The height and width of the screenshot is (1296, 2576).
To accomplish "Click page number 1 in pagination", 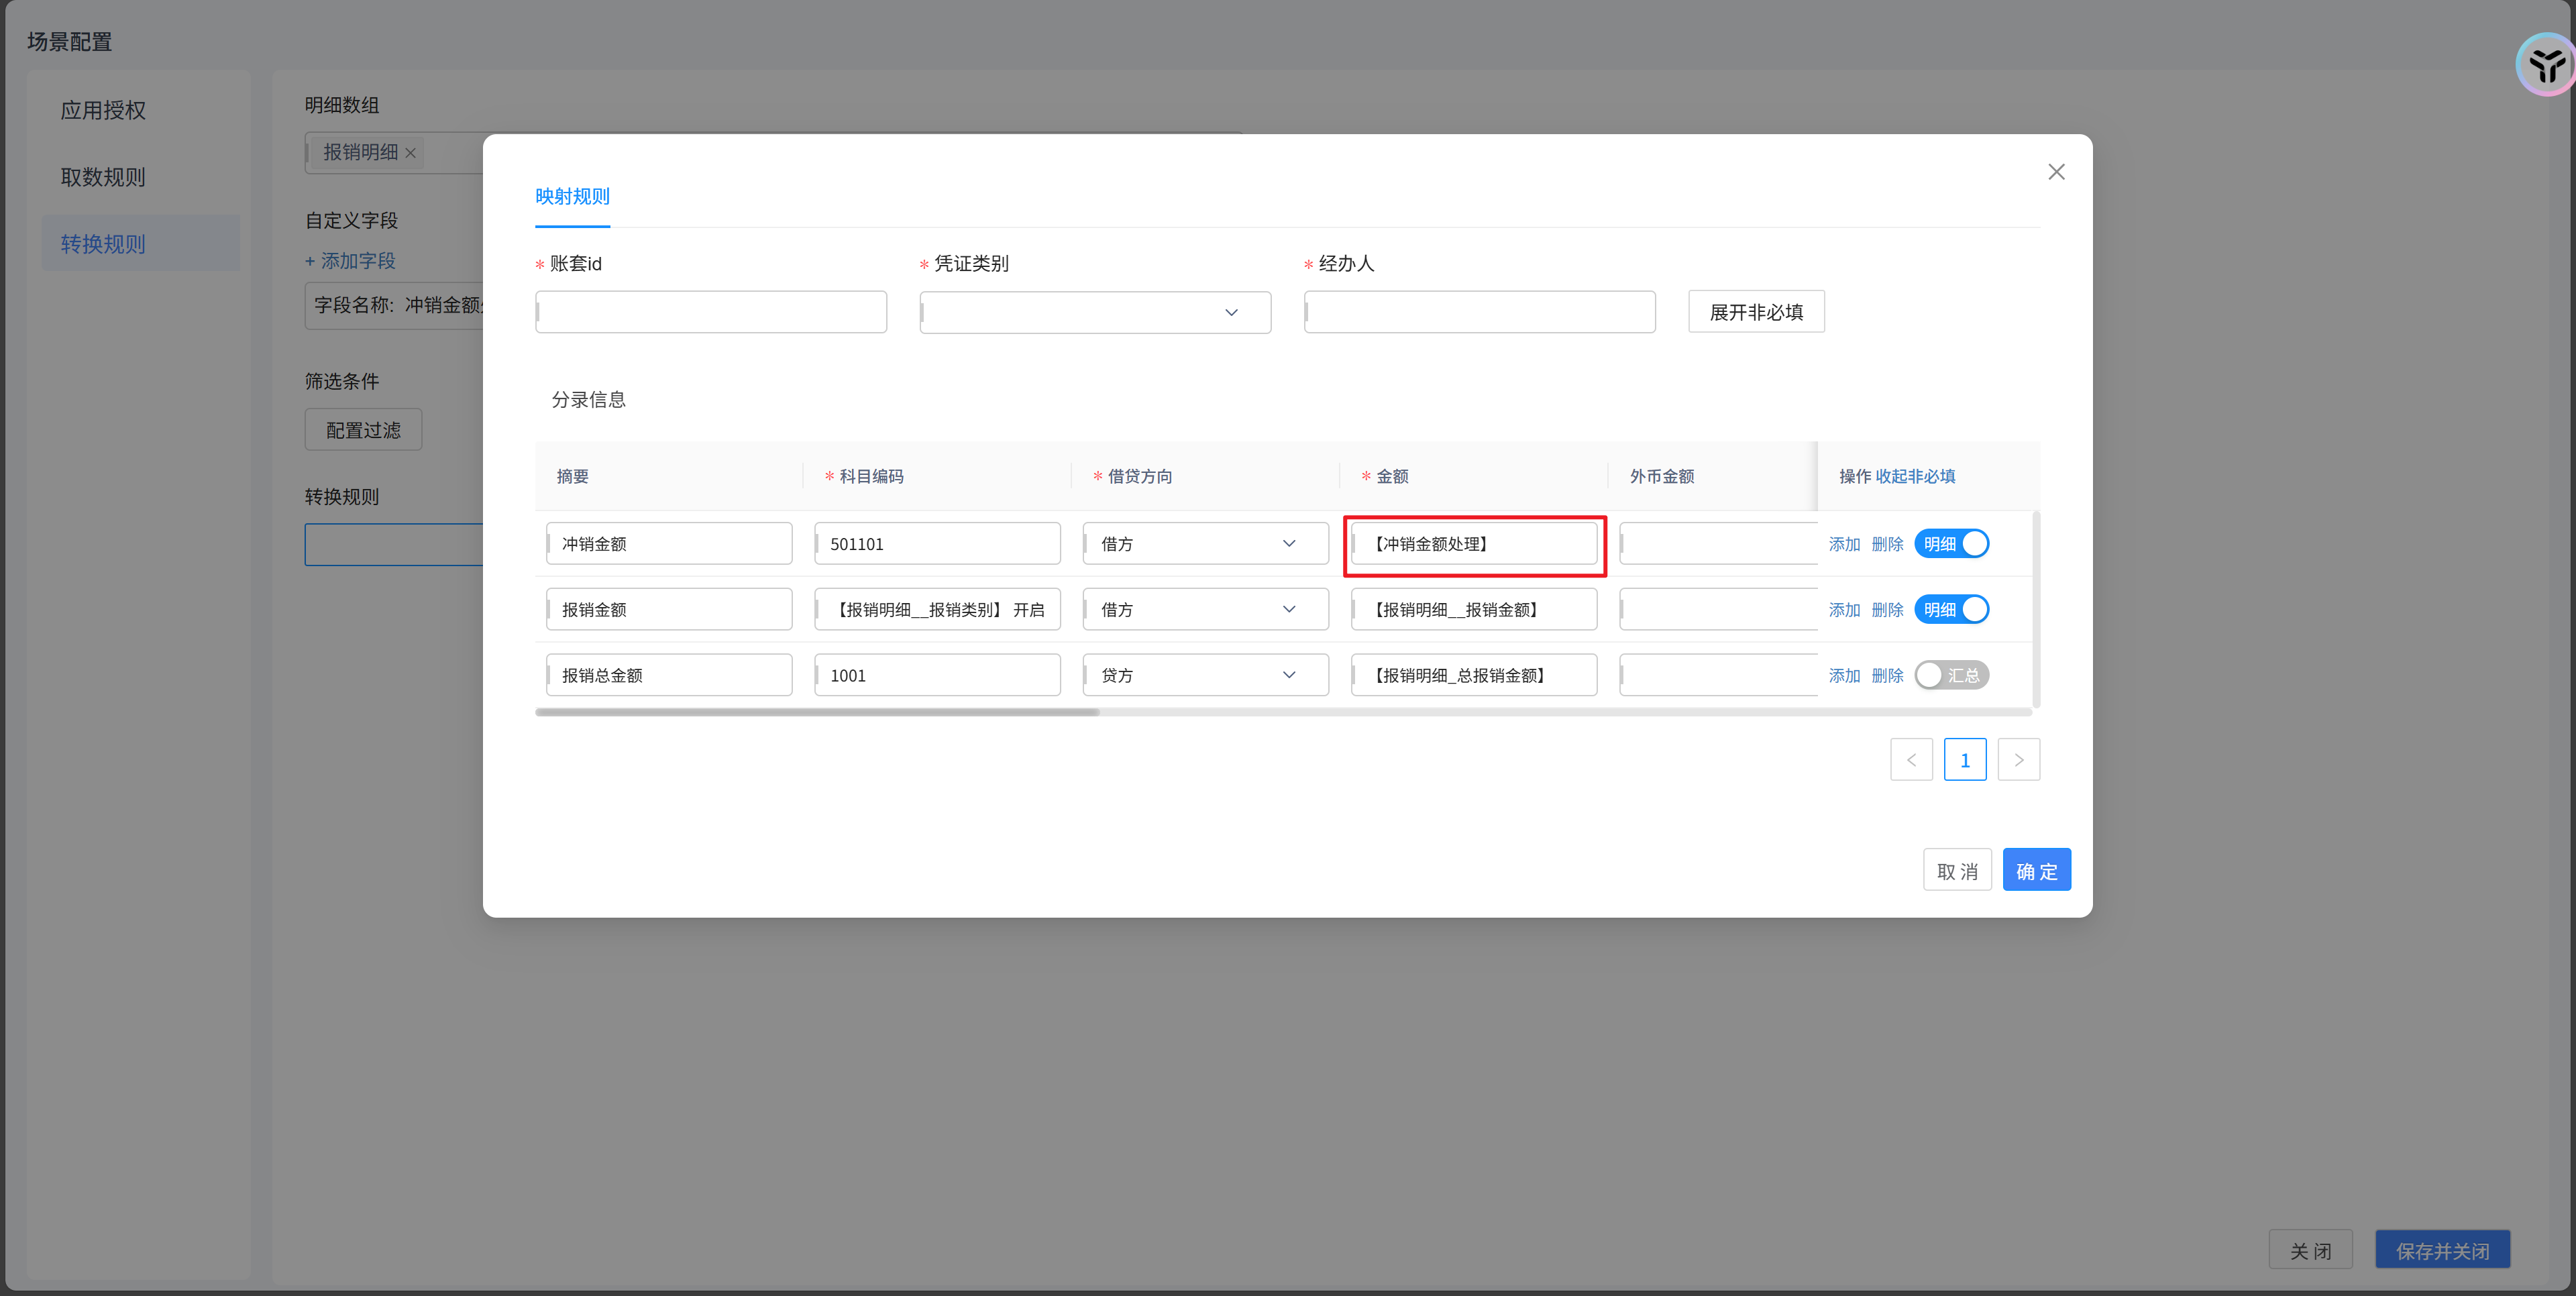I will pyautogui.click(x=1964, y=760).
